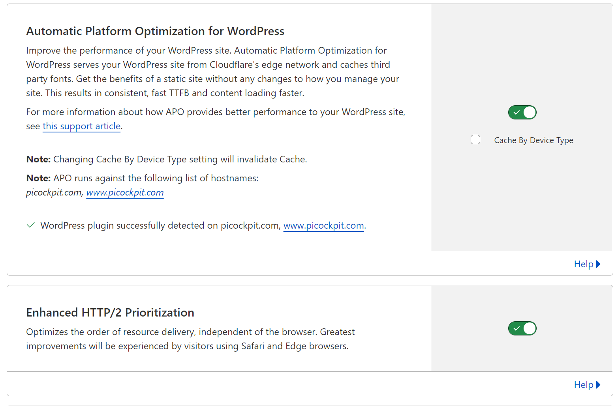
Task: Click note 'APO runs against the following list of hostnames'
Action: 142,178
